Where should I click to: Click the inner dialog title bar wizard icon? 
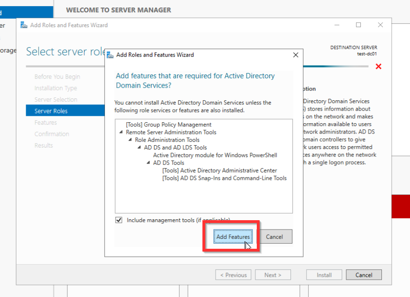(110, 55)
